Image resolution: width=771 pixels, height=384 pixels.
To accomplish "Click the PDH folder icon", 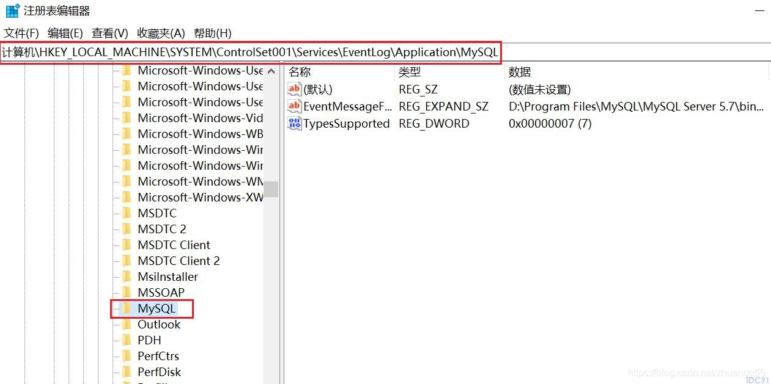I will pos(127,340).
